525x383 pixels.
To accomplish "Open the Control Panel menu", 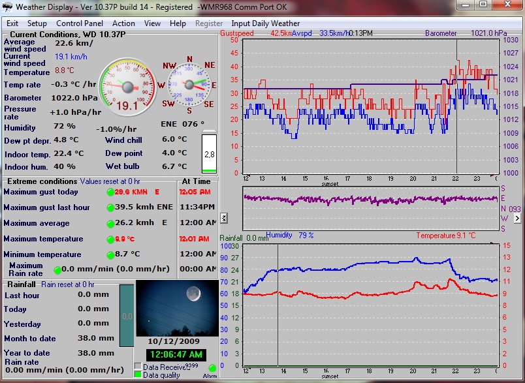I will (78, 23).
